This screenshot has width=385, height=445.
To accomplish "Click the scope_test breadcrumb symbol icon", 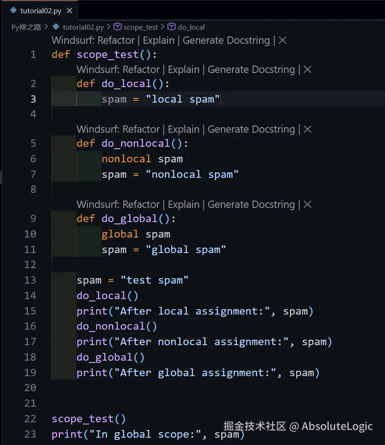I will pyautogui.click(x=117, y=27).
